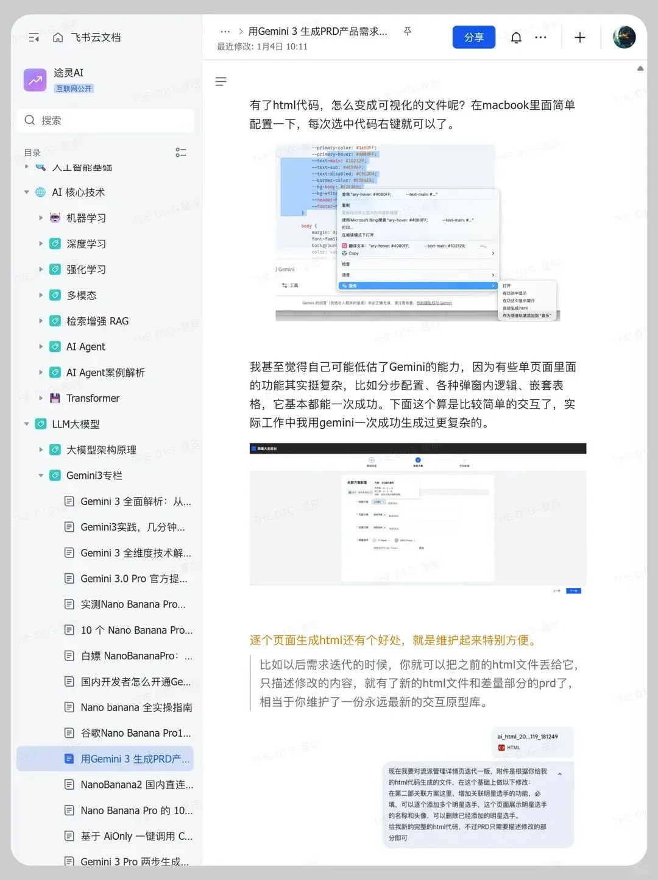Viewport: 658px width, 880px height.
Task: Click the document title in breadcrumb
Action: pos(317,31)
